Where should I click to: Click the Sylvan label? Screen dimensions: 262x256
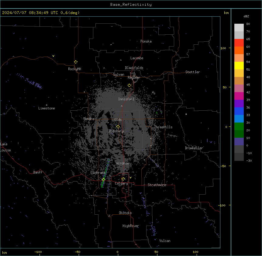(x=119, y=74)
